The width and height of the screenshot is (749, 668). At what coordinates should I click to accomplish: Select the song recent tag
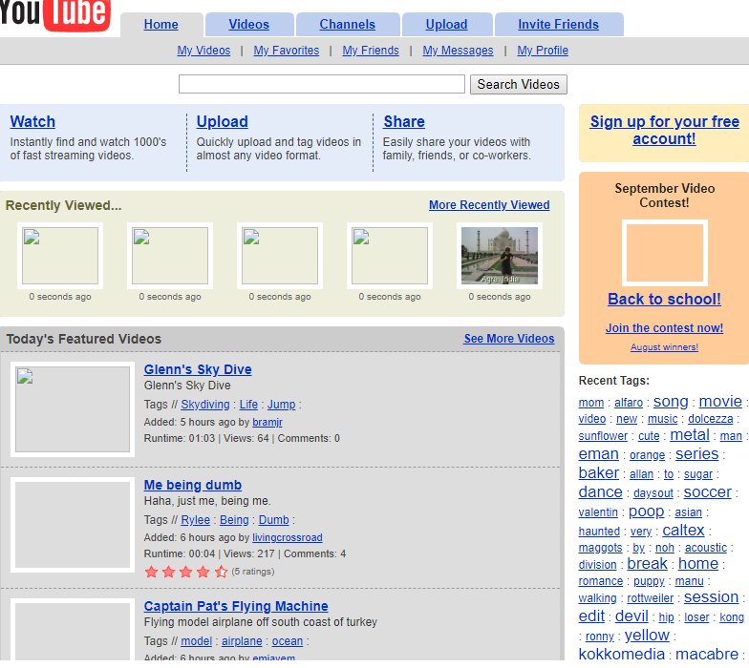point(671,402)
